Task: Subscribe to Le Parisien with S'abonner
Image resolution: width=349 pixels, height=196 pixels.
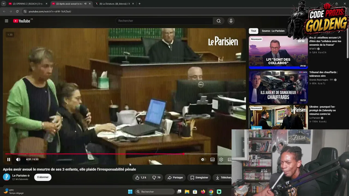Action: coord(43,177)
